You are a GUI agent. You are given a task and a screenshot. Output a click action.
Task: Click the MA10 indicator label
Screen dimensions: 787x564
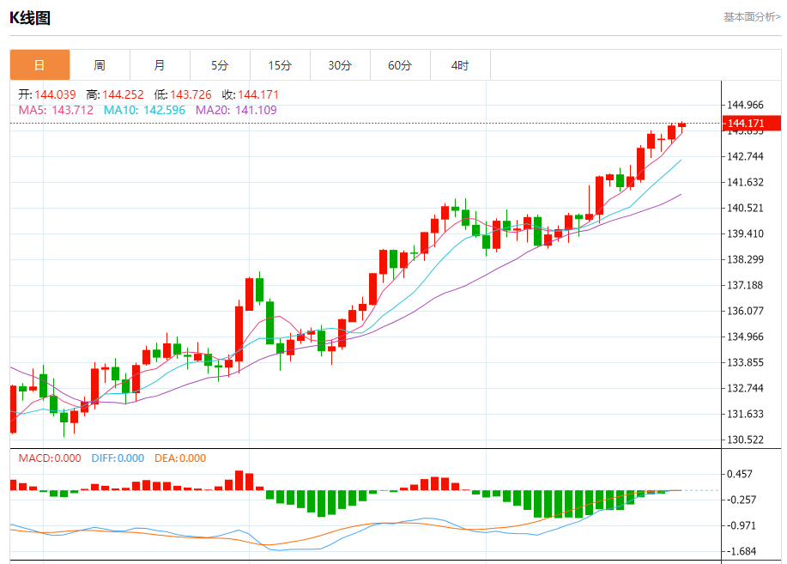(144, 110)
